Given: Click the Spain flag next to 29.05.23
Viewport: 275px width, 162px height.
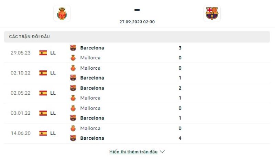Looking at the screenshot, I should coord(43,53).
